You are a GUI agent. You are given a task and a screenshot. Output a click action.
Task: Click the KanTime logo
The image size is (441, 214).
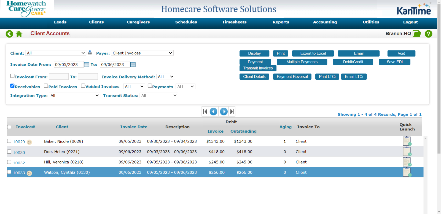click(414, 9)
